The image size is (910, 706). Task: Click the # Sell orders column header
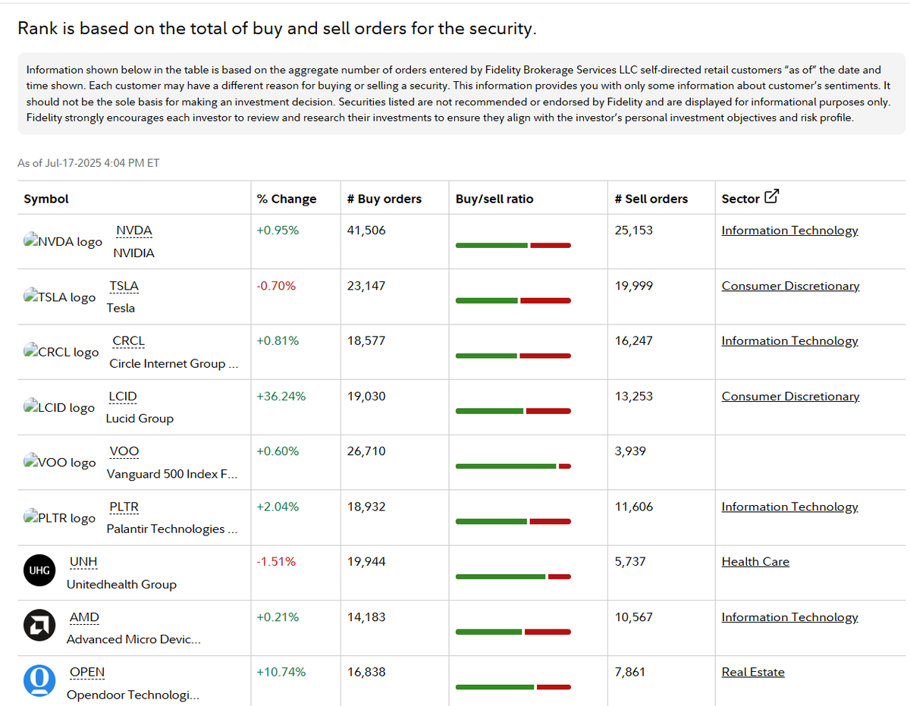[651, 199]
